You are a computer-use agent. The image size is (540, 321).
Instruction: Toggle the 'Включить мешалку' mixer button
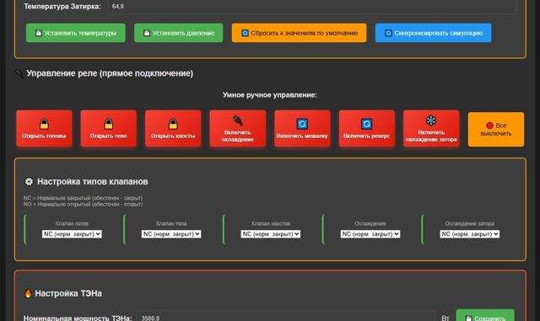pos(302,129)
